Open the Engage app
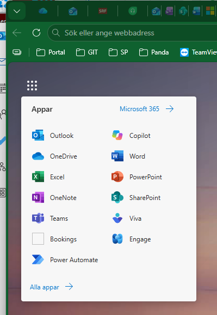Image resolution: width=217 pixels, height=315 pixels. coord(131,239)
